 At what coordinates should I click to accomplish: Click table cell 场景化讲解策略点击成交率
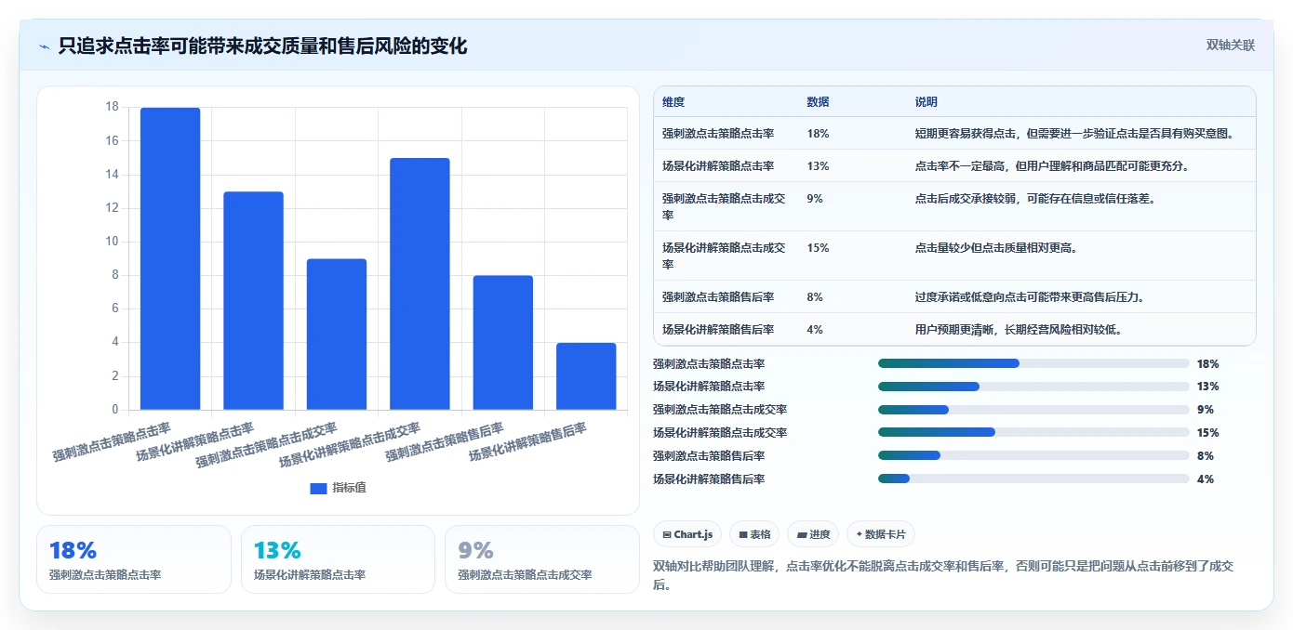pyautogui.click(x=724, y=256)
